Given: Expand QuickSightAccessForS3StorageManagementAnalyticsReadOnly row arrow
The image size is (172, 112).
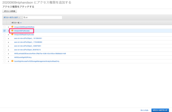Looking at the screenshot, I should click(x=8, y=61).
